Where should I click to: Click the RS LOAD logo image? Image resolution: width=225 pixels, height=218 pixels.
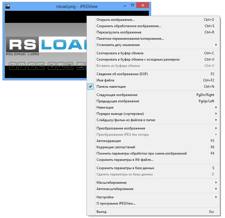[x=46, y=46]
